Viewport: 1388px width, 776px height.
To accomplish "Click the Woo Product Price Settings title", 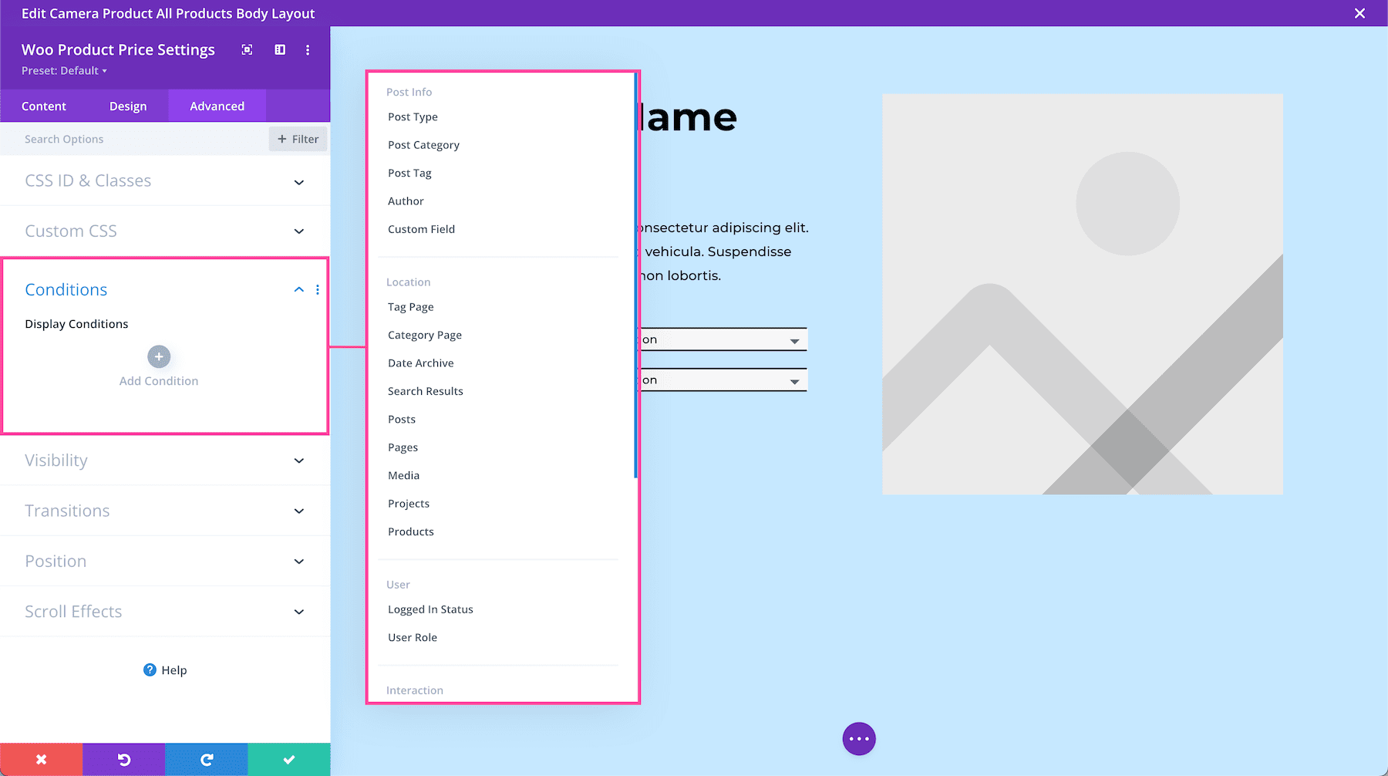I will point(118,50).
